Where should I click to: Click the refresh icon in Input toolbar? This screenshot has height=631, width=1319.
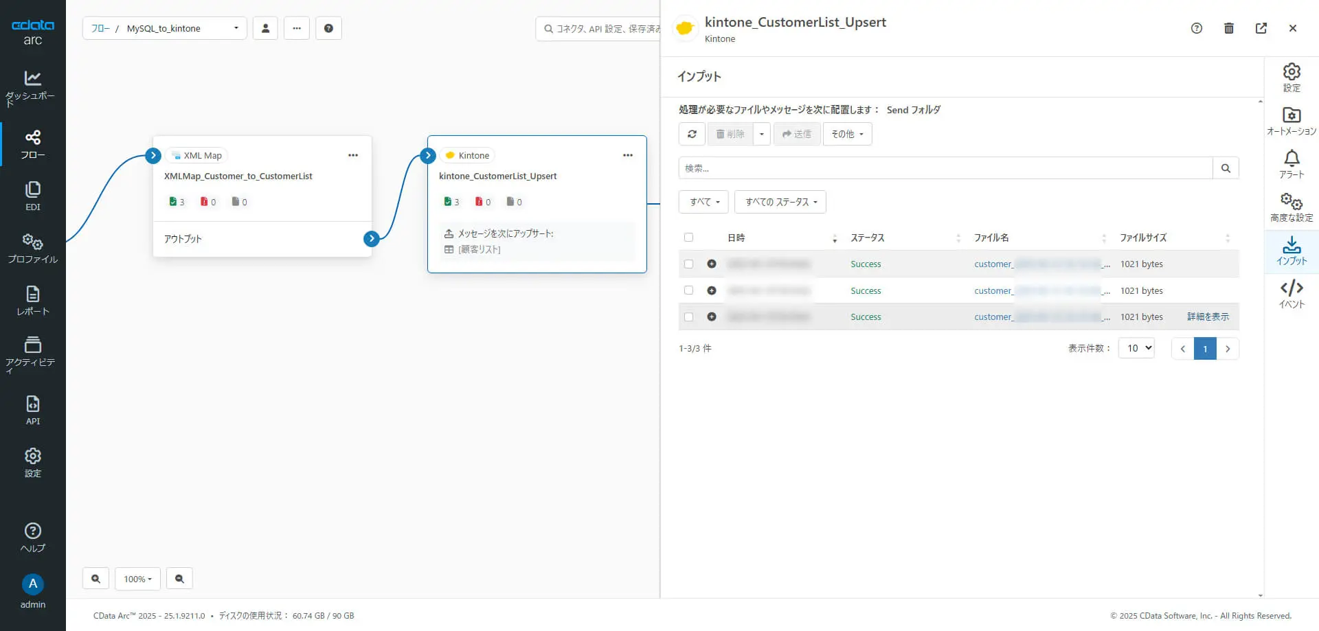[692, 134]
